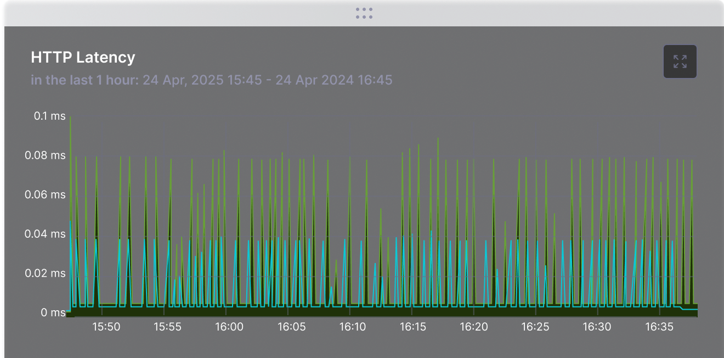Click the 0.06 ms y-axis label
The height and width of the screenshot is (358, 724).
tap(45, 195)
